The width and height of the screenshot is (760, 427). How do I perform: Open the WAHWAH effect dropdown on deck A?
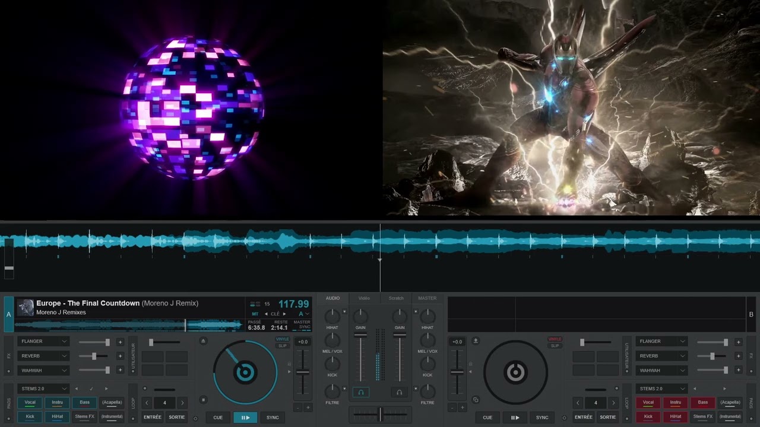44,370
